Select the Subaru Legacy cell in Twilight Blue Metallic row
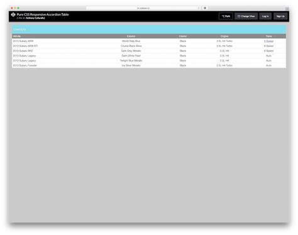 click(25, 61)
